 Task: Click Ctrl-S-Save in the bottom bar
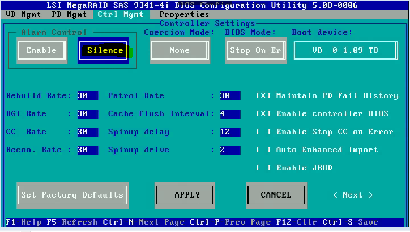point(350,222)
